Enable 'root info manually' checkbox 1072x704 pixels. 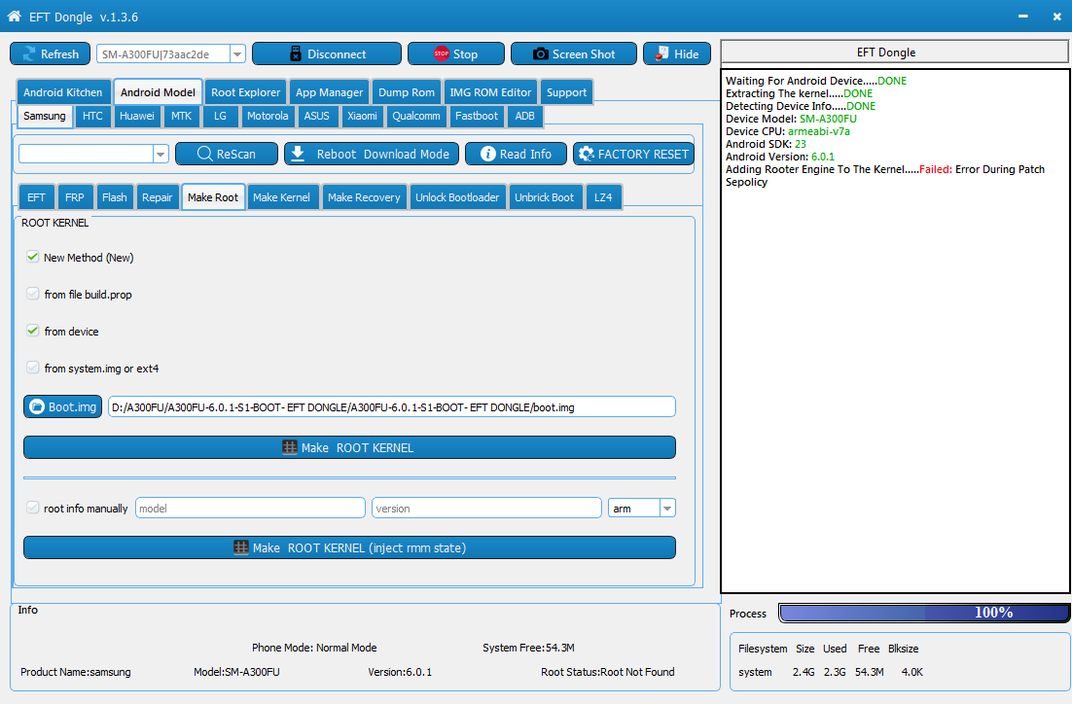point(32,508)
